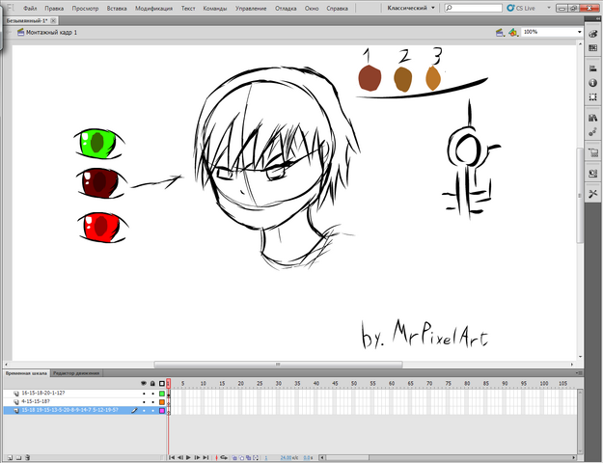The width and height of the screenshot is (603, 463).
Task: Open the Edit Symbols dropdown
Action: click(513, 33)
